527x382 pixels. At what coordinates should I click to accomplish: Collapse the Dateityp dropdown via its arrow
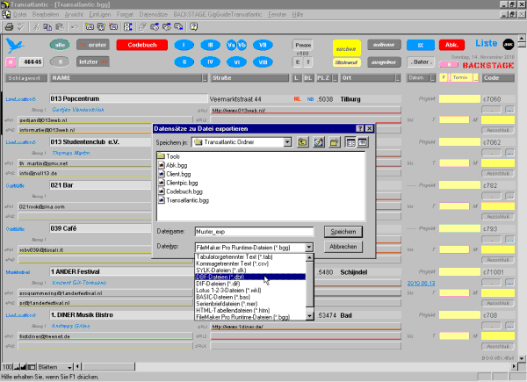coord(308,248)
